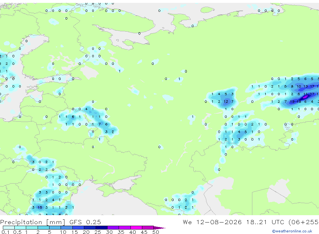Click the '0.1' legend scale label
Screen dimensions: 319x234
5,232
